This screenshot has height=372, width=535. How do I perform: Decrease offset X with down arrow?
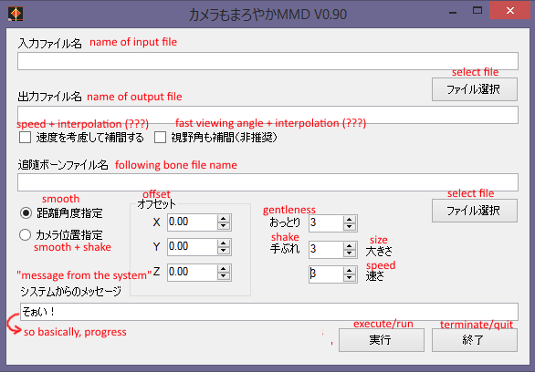224,226
